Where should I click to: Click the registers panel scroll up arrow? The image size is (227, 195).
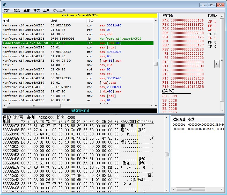tap(222, 16)
